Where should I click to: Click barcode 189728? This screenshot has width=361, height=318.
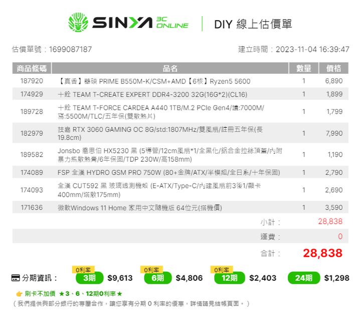pyautogui.click(x=32, y=112)
